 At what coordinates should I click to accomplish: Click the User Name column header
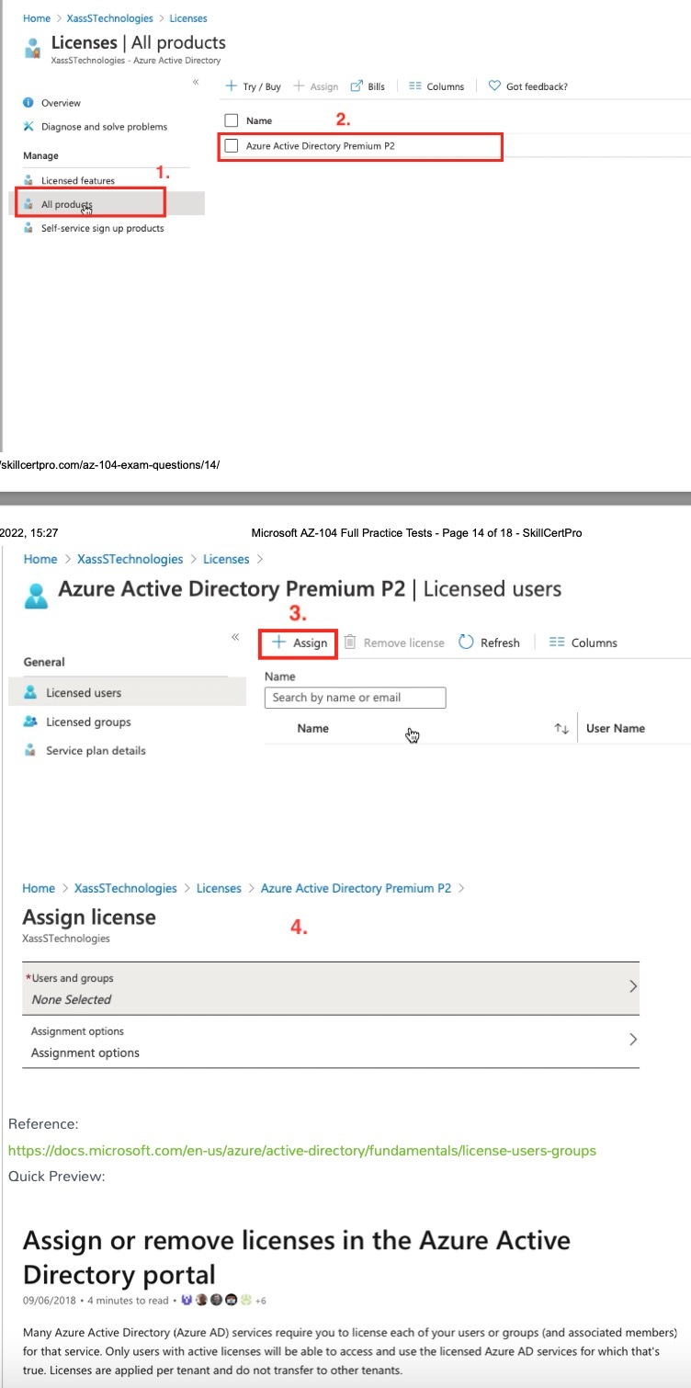point(616,728)
